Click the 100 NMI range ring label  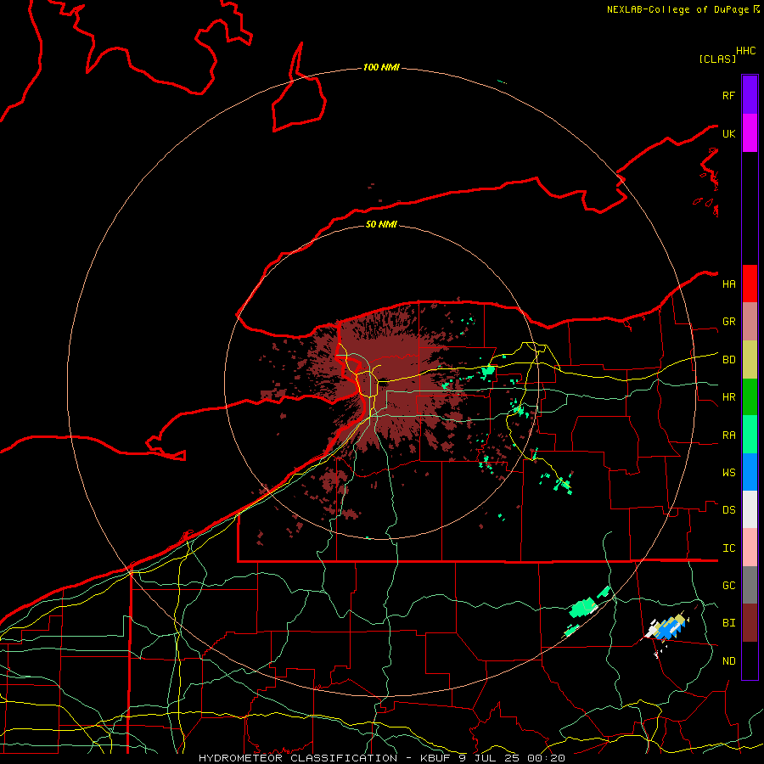(x=381, y=67)
